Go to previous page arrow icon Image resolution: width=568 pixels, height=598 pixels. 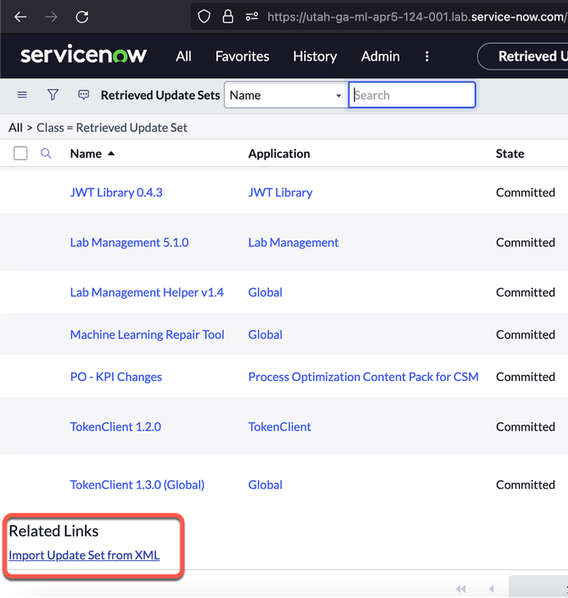(x=491, y=588)
